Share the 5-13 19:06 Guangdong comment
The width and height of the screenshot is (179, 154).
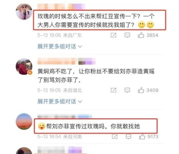click(113, 35)
